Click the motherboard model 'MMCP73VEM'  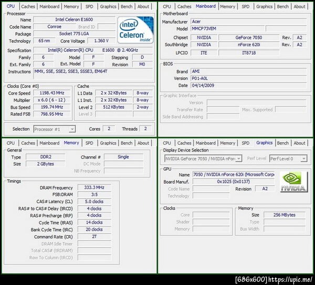tap(227, 28)
